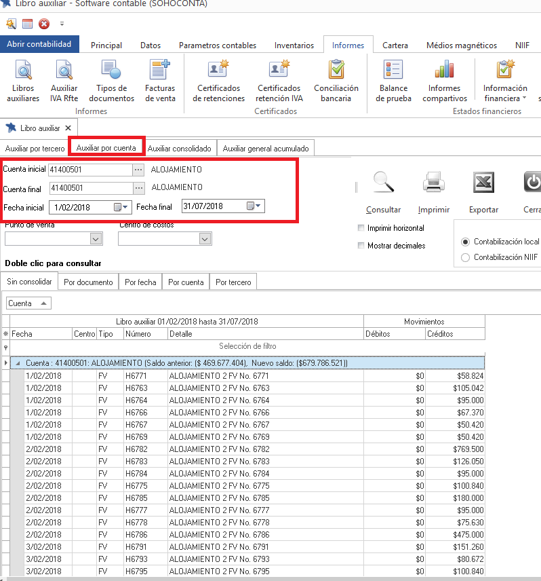Enable Imprimir horizontal checkbox
This screenshot has width=541, height=581.
361,228
